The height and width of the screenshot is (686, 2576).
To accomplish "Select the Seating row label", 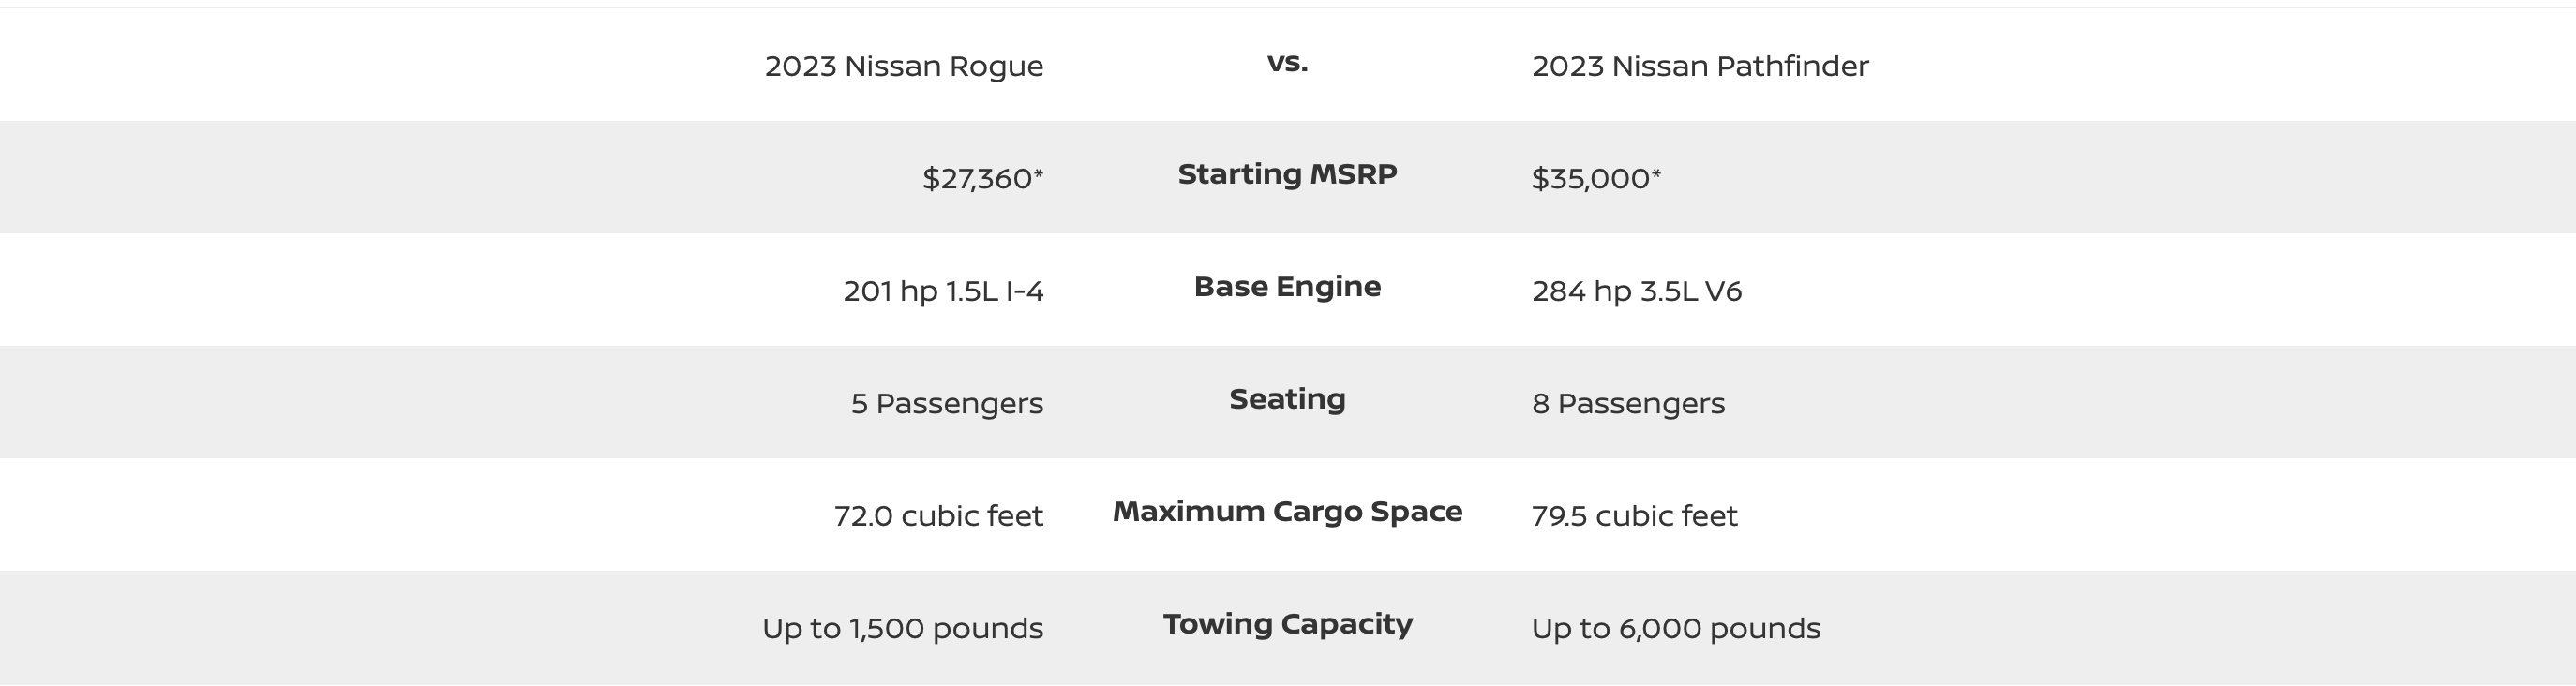I will coord(1287,399).
